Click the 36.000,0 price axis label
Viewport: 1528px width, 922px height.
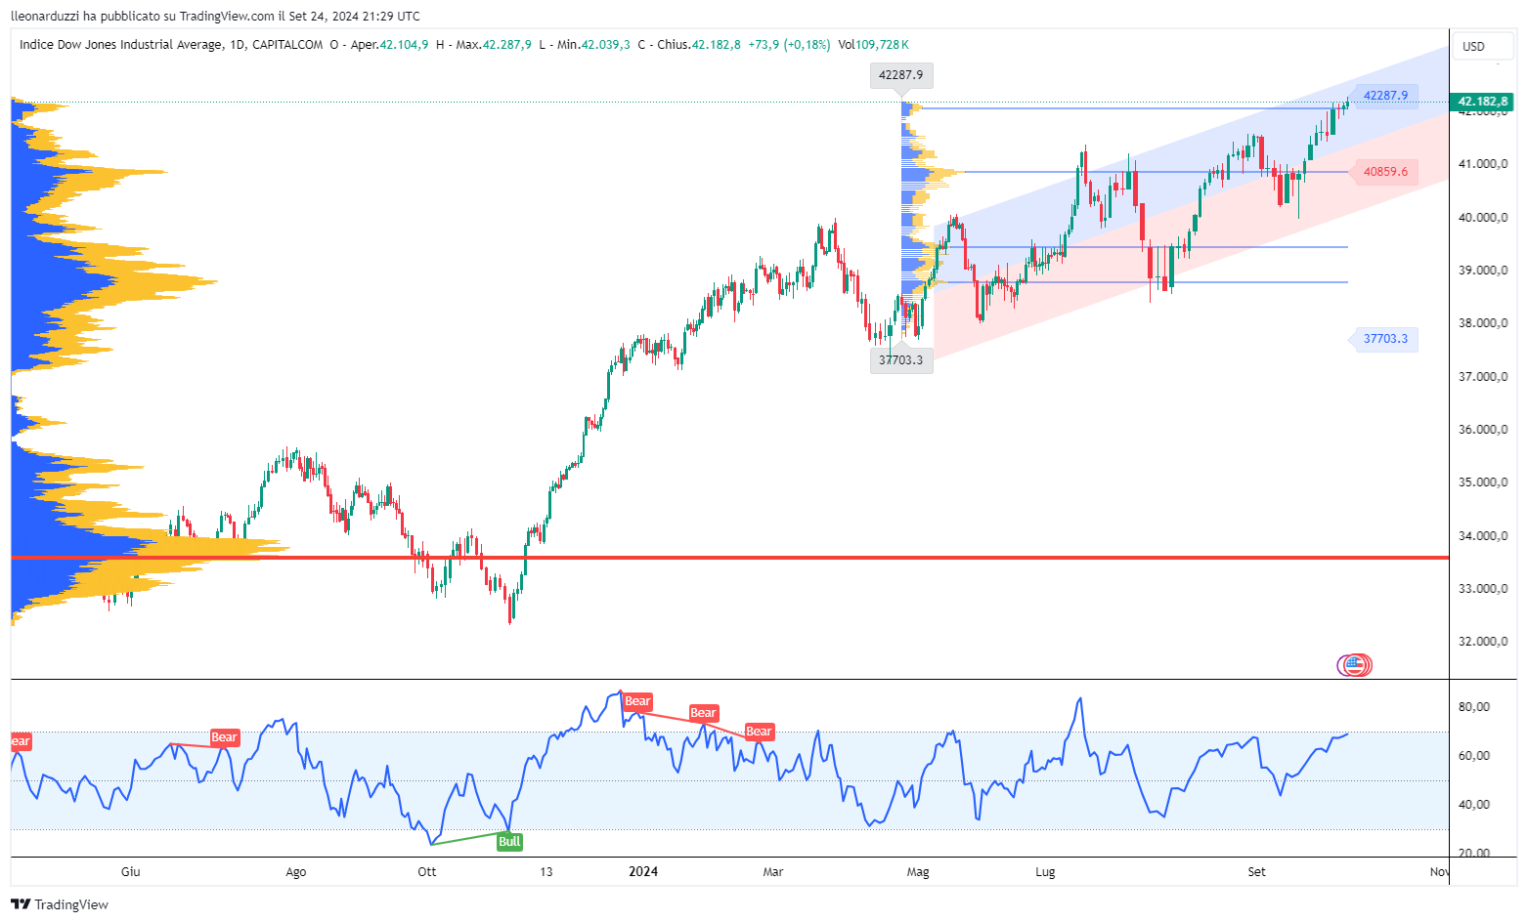point(1483,430)
